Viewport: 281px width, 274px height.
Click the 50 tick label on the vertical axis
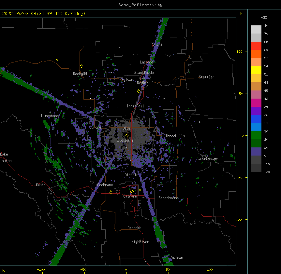click(x=241, y=93)
